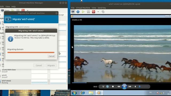Open the Virtual Machine menu

point(83,8)
